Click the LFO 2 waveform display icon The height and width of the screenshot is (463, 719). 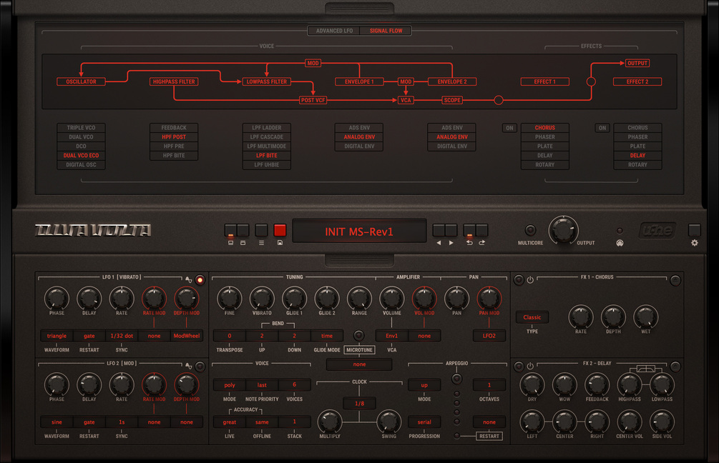[188, 365]
